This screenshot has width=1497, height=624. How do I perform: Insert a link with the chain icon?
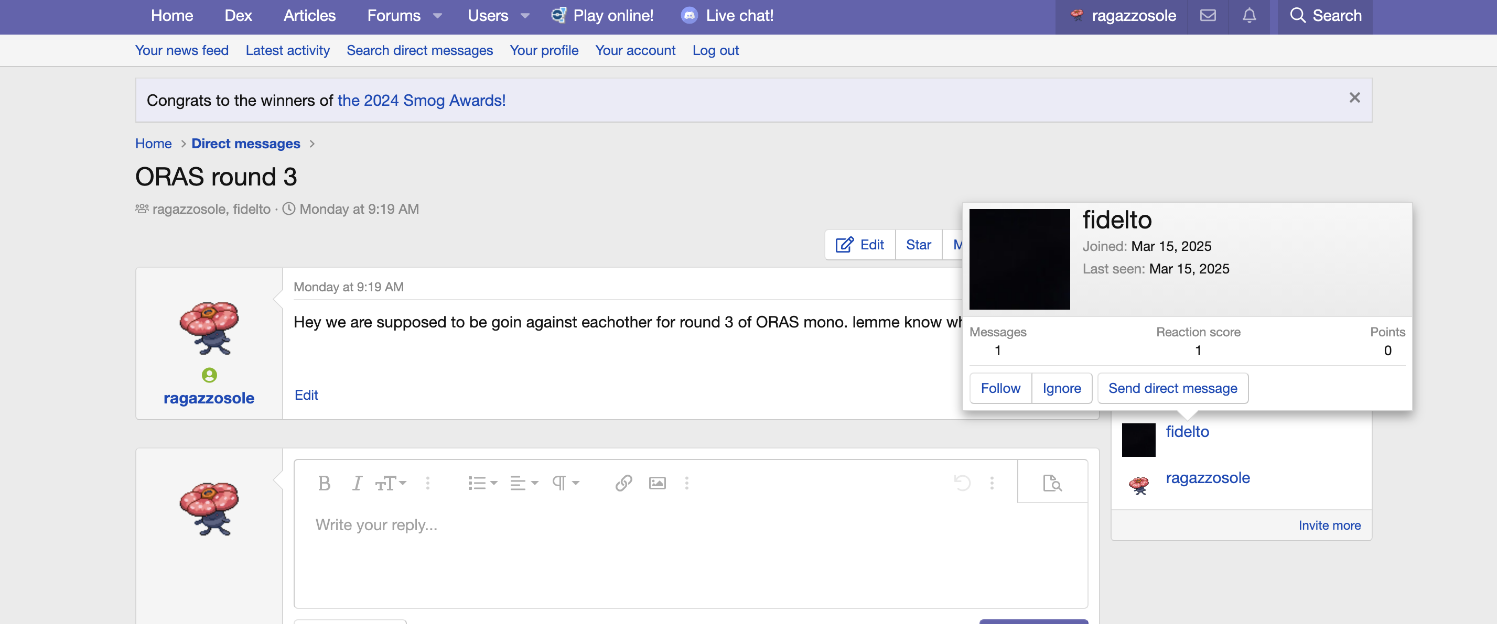click(623, 483)
